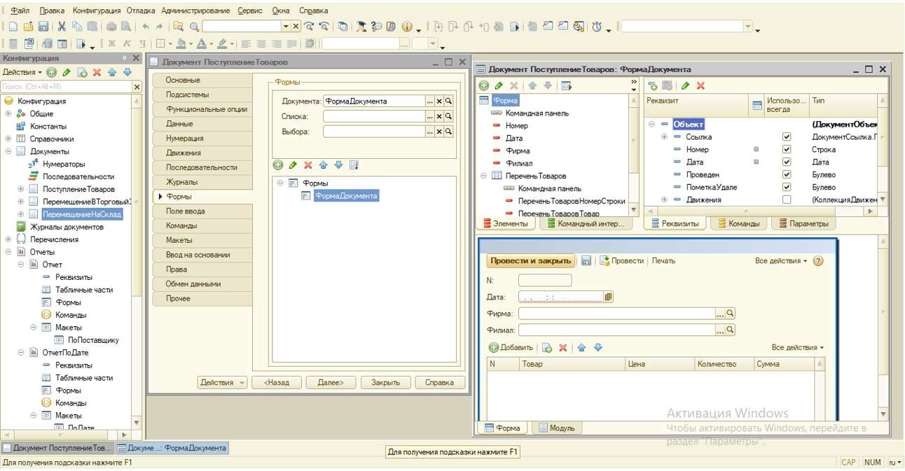Collapse the Документы node in configuration tree

8,151
